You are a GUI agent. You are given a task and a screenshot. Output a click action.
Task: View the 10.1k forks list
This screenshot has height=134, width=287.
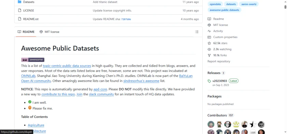[220, 55]
